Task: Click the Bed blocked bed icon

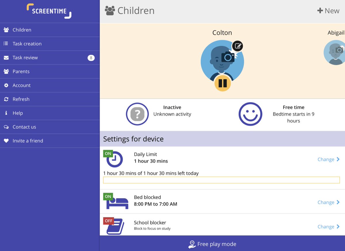Action: click(117, 203)
